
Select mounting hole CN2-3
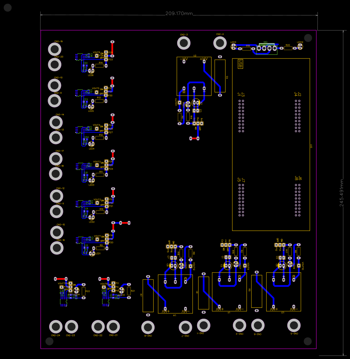[183, 43]
